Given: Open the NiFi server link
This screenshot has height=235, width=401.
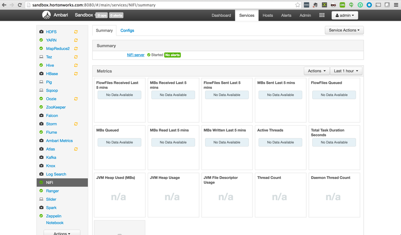Looking at the screenshot, I should coord(136,55).
